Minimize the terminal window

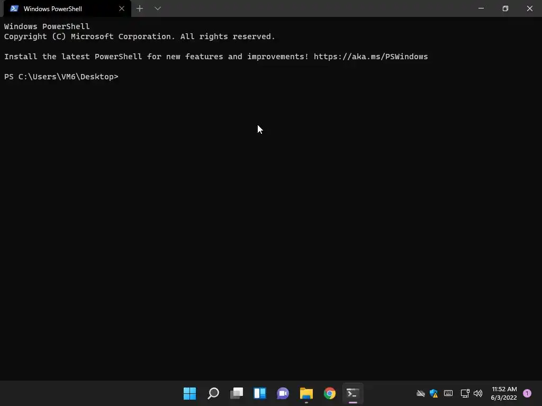point(481,8)
